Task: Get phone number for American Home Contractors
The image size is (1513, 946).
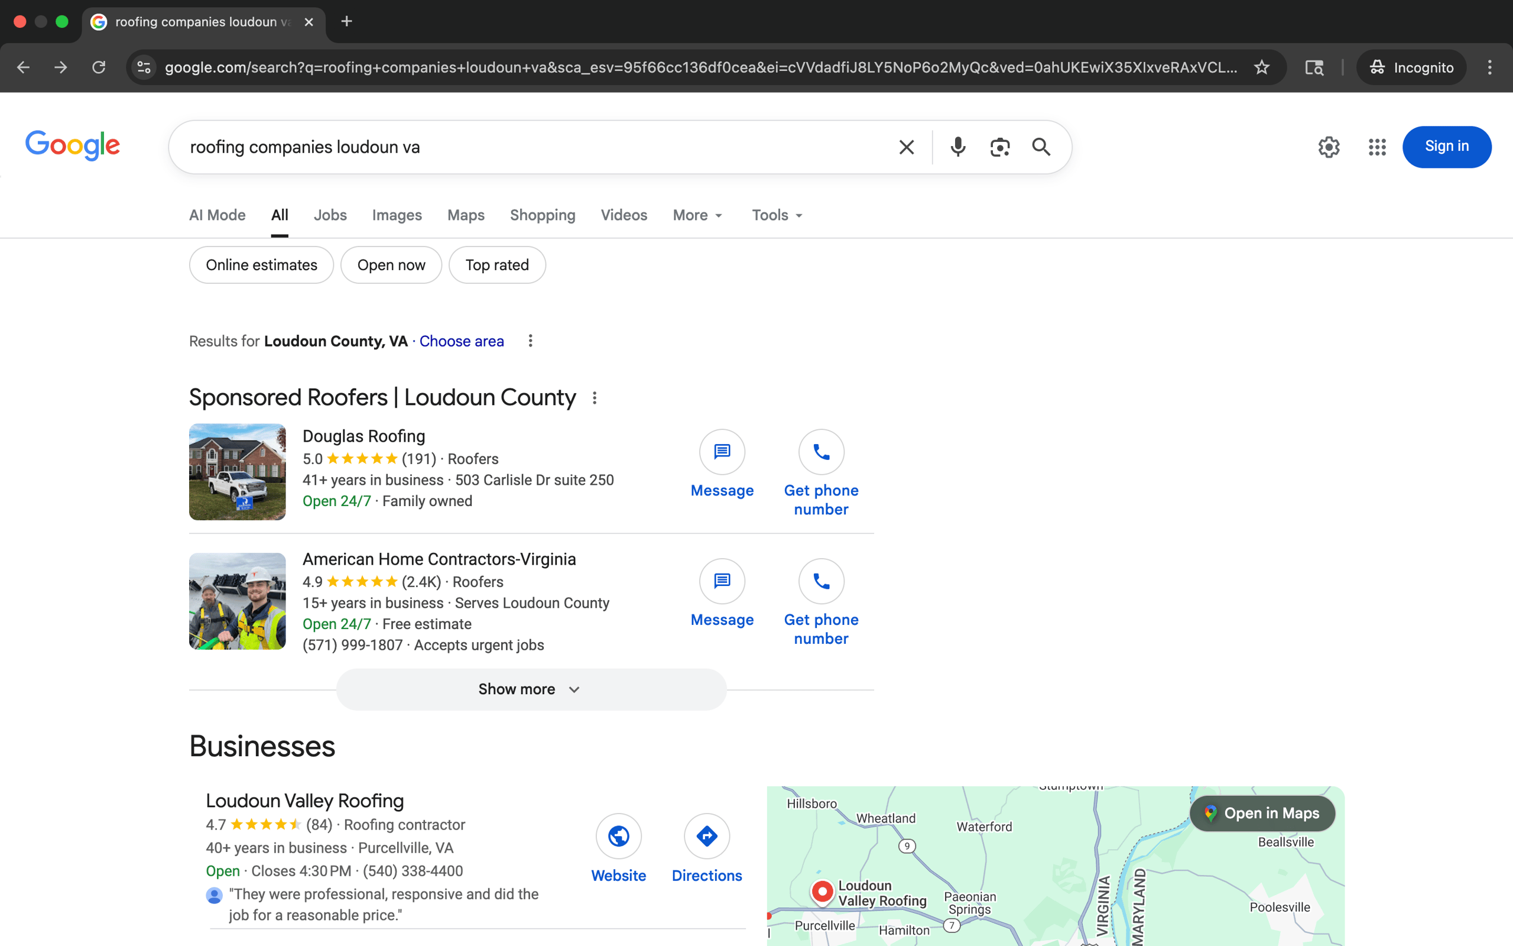Action: [821, 581]
